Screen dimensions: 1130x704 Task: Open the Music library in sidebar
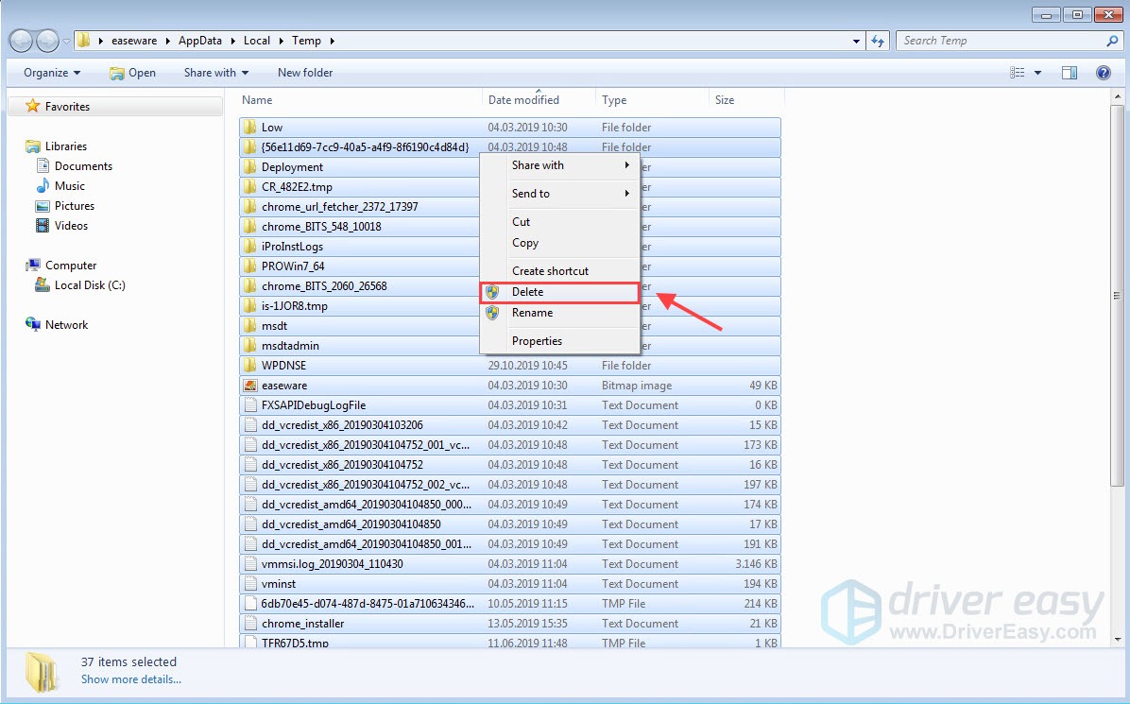(70, 186)
